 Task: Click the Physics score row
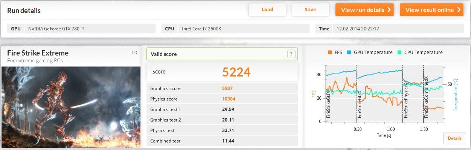coord(222,99)
